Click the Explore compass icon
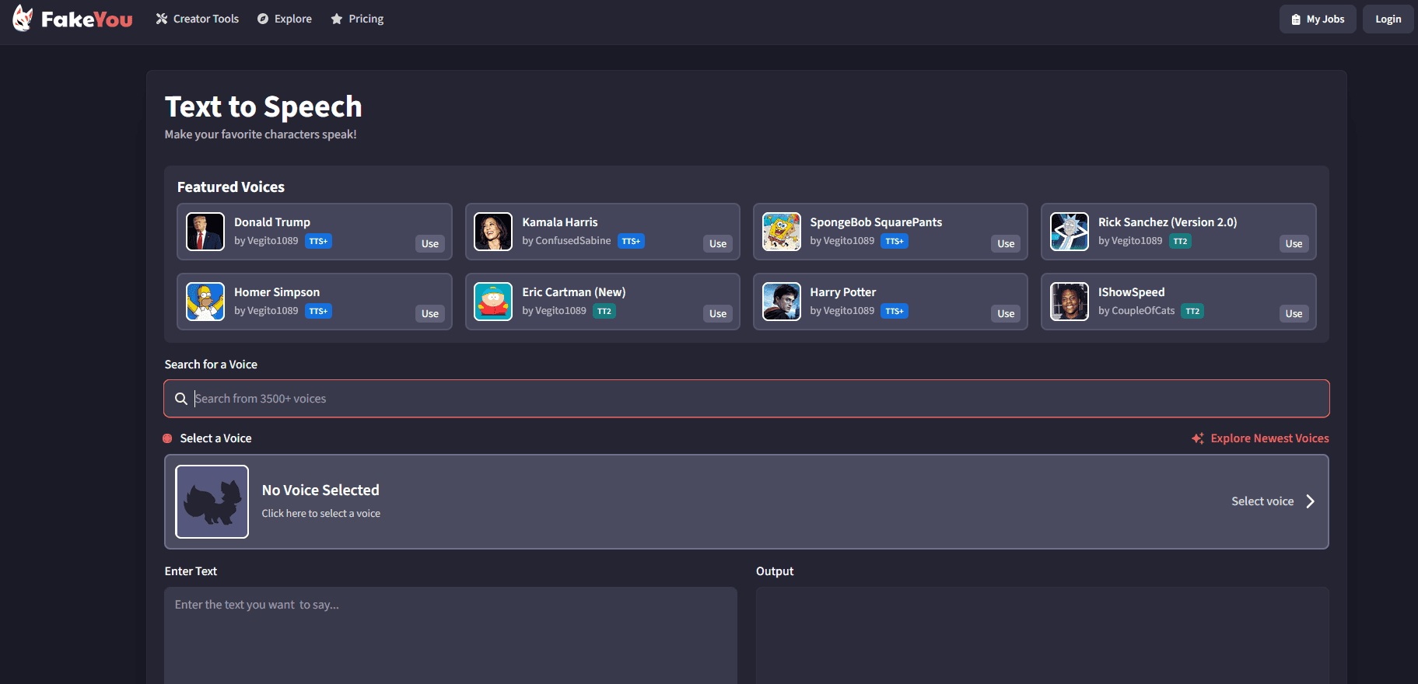 coord(263,19)
